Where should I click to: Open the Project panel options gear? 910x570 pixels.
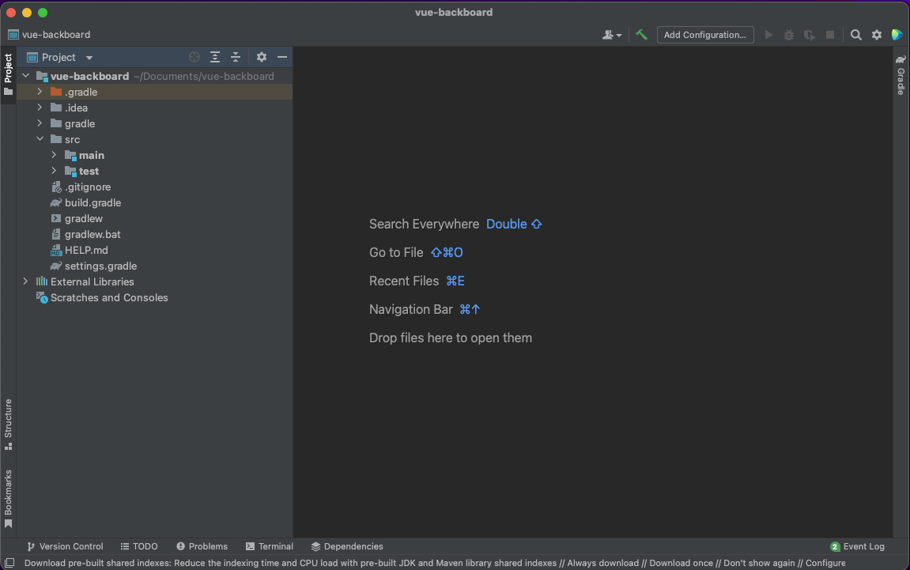(x=262, y=57)
